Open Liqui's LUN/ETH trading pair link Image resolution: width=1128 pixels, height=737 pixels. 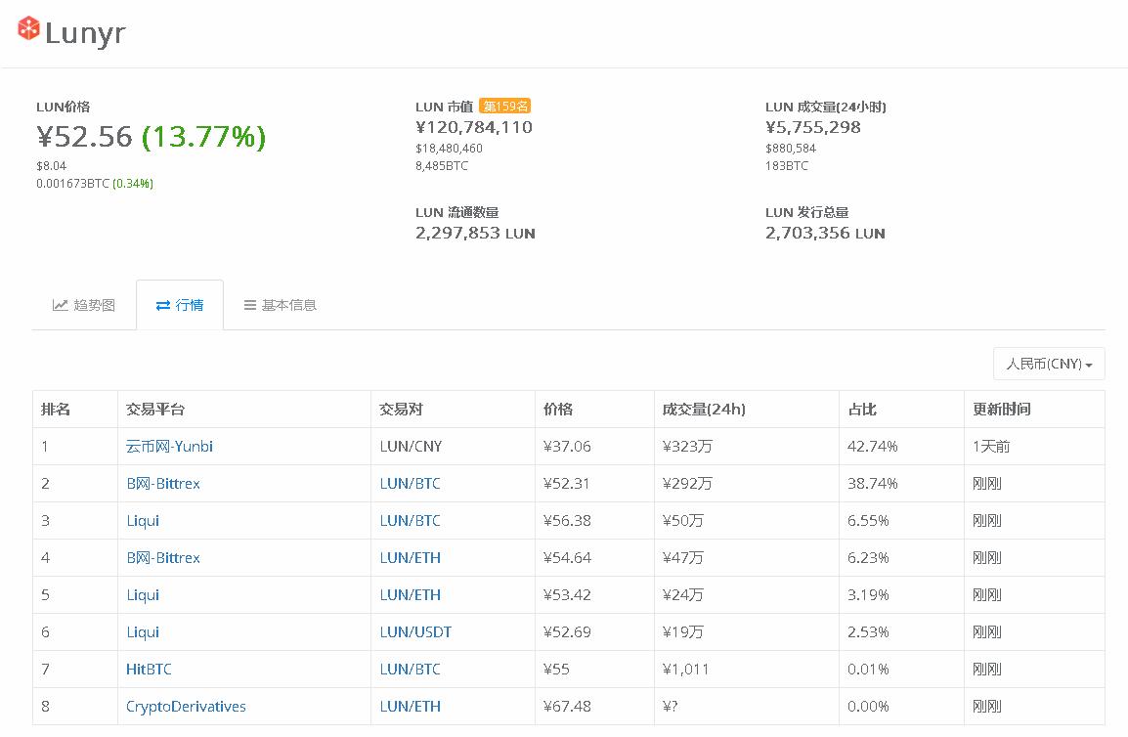pyautogui.click(x=410, y=594)
